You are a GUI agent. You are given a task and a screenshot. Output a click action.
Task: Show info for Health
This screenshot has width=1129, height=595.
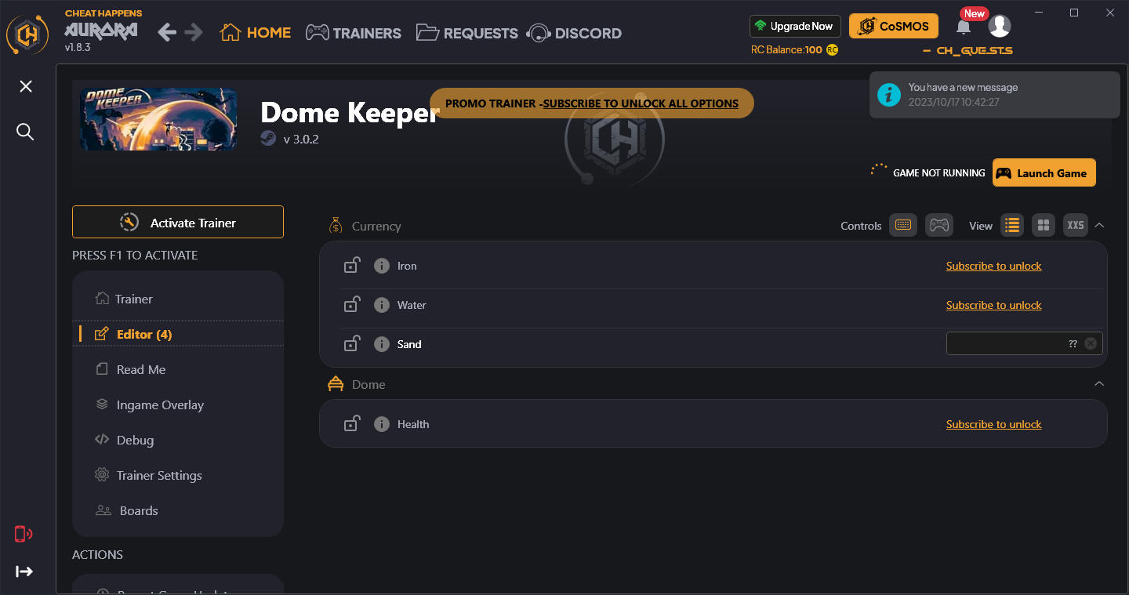pos(382,424)
